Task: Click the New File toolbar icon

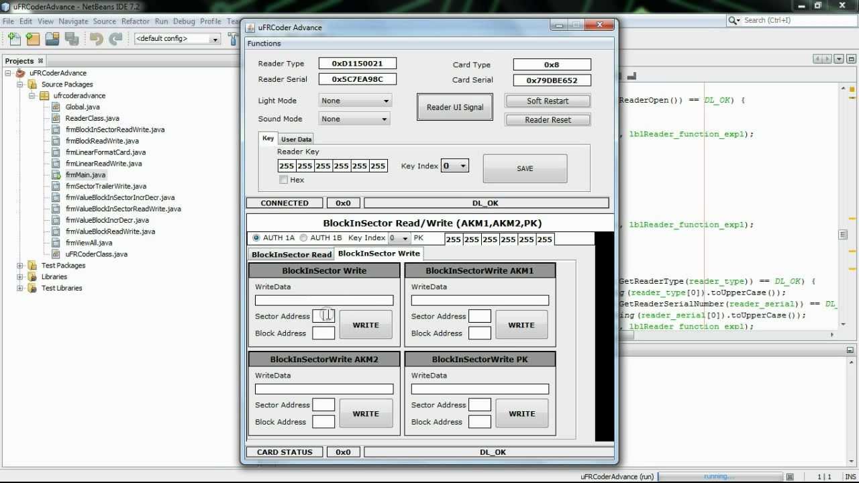Action: click(x=14, y=39)
